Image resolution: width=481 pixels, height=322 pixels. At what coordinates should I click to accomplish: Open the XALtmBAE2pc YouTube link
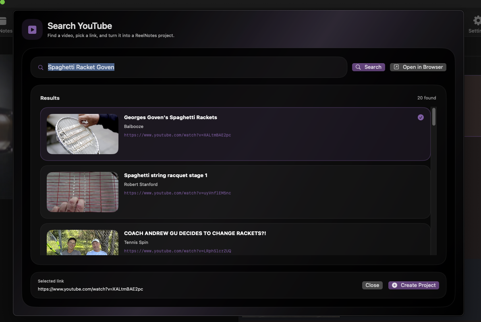point(177,135)
